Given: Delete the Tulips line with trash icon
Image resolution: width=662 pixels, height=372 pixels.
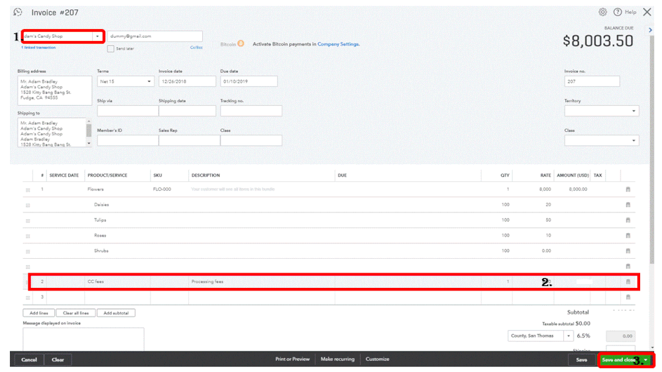Looking at the screenshot, I should pyautogui.click(x=628, y=220).
